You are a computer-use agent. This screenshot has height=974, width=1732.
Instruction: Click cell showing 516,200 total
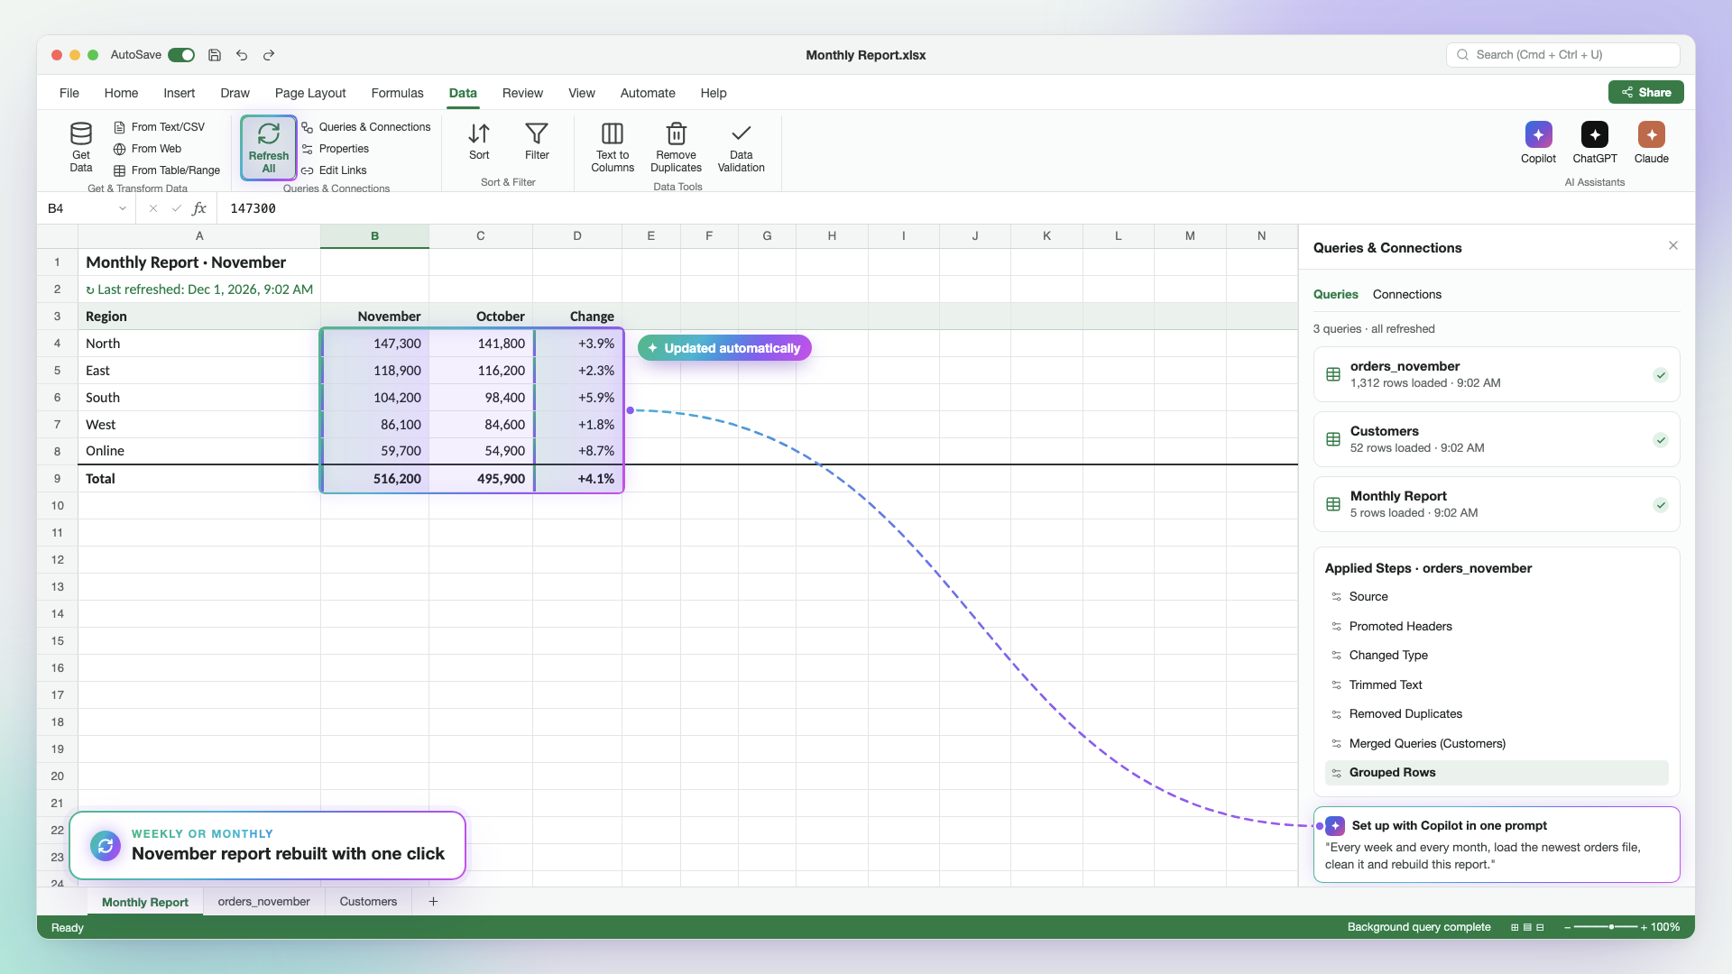point(374,479)
